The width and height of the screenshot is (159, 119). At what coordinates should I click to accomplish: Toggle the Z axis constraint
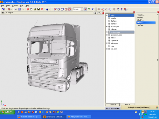(93, 9)
